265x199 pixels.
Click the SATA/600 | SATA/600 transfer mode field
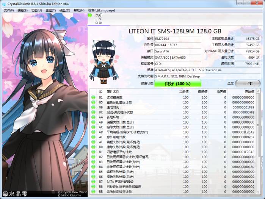tap(178, 58)
